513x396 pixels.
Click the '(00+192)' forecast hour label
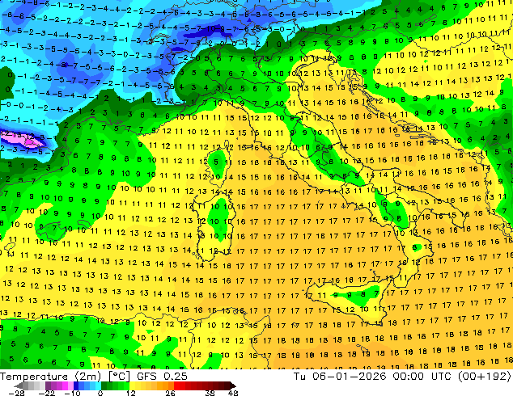coord(484,377)
